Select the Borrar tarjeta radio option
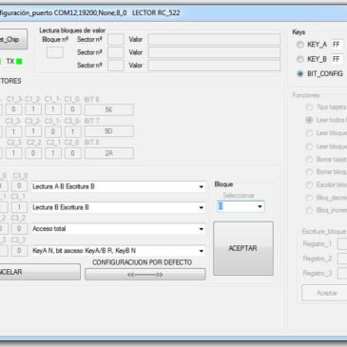Image resolution: width=347 pixels, height=347 pixels. click(309, 159)
